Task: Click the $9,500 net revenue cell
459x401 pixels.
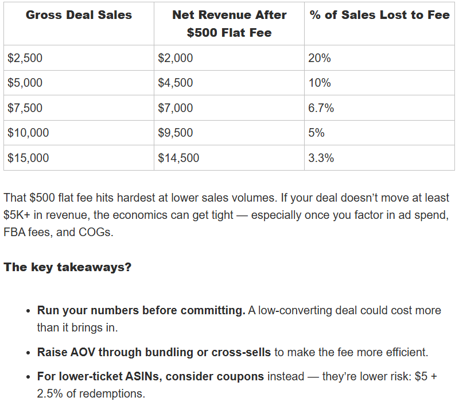Action: [176, 133]
